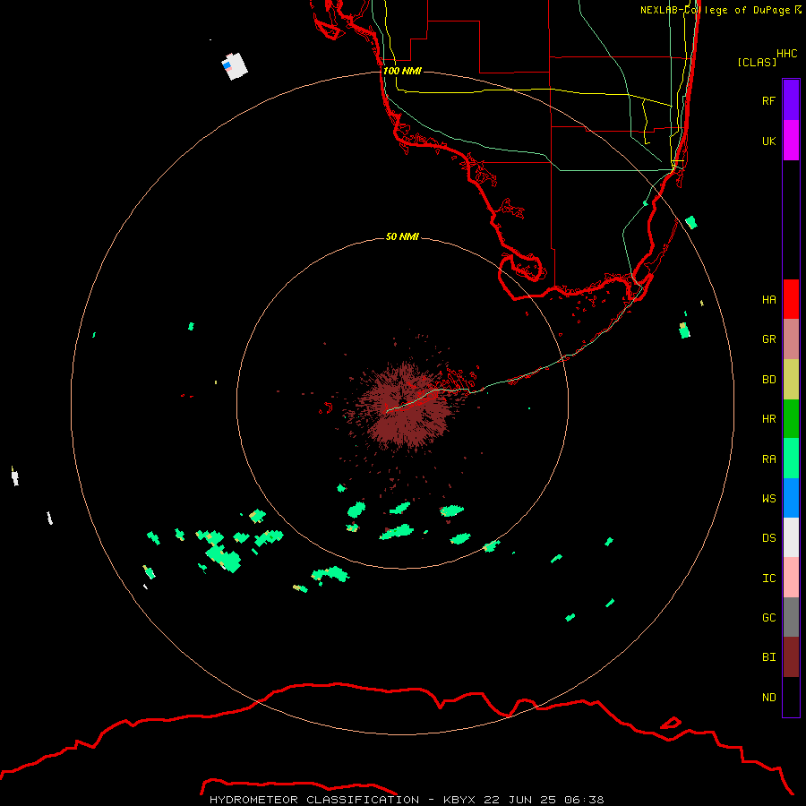Click the HA red legend swatch
806x806 pixels.
tap(791, 299)
